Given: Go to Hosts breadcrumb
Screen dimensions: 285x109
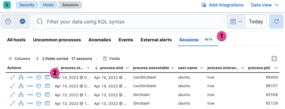Looking at the screenshot, I should (48, 5).
